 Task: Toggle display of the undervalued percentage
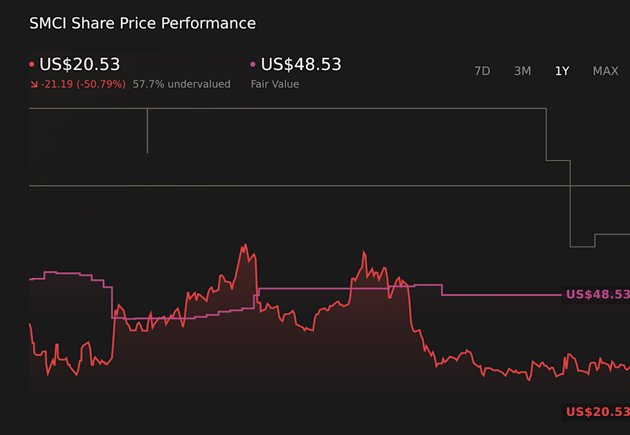[182, 84]
